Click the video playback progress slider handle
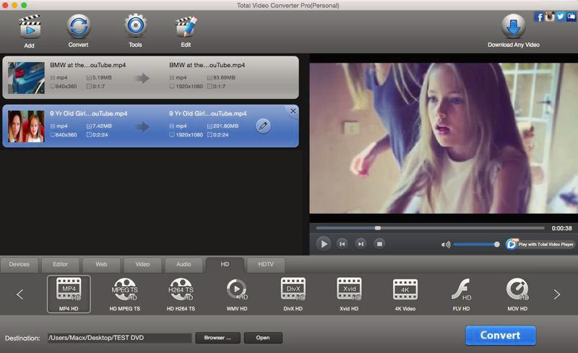The height and width of the screenshot is (353, 578). coord(378,228)
